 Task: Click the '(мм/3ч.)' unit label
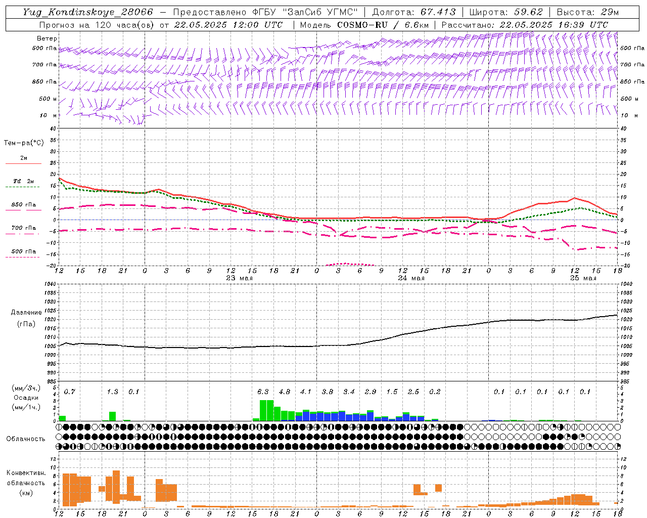click(x=26, y=388)
